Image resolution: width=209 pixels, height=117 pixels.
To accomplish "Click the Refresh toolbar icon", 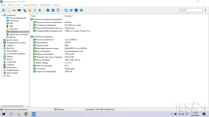I will 4,10.
